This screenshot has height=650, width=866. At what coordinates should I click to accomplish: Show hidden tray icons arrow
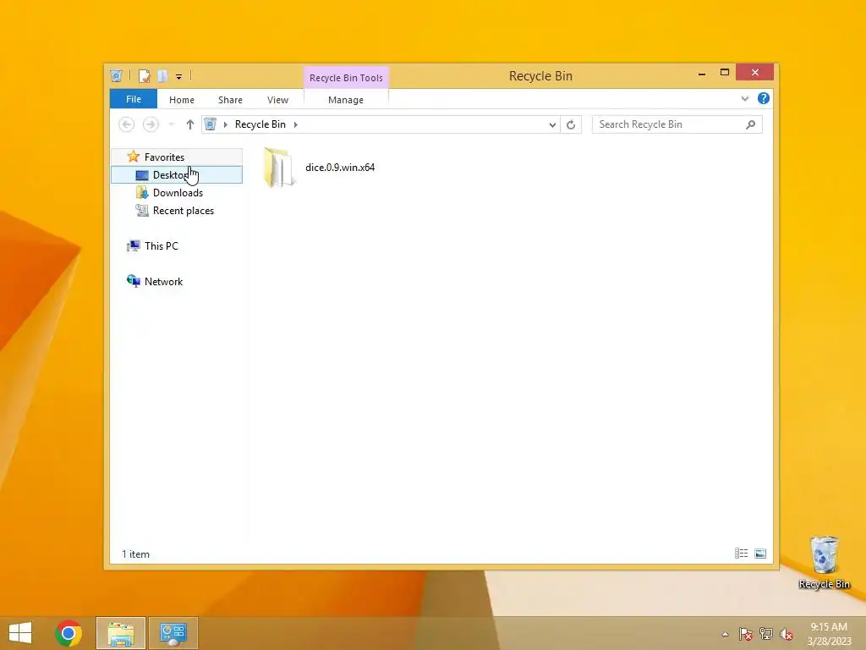725,634
